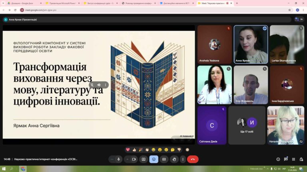Switch to Презентація Microsoft PowerPoint tab
Image resolution: width=307 pixels, height=172 pixels.
click(x=63, y=3)
